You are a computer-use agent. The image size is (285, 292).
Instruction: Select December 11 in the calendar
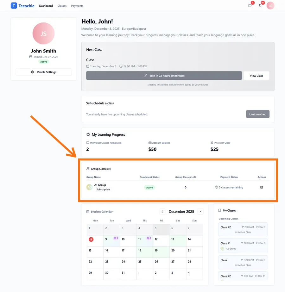(145, 241)
